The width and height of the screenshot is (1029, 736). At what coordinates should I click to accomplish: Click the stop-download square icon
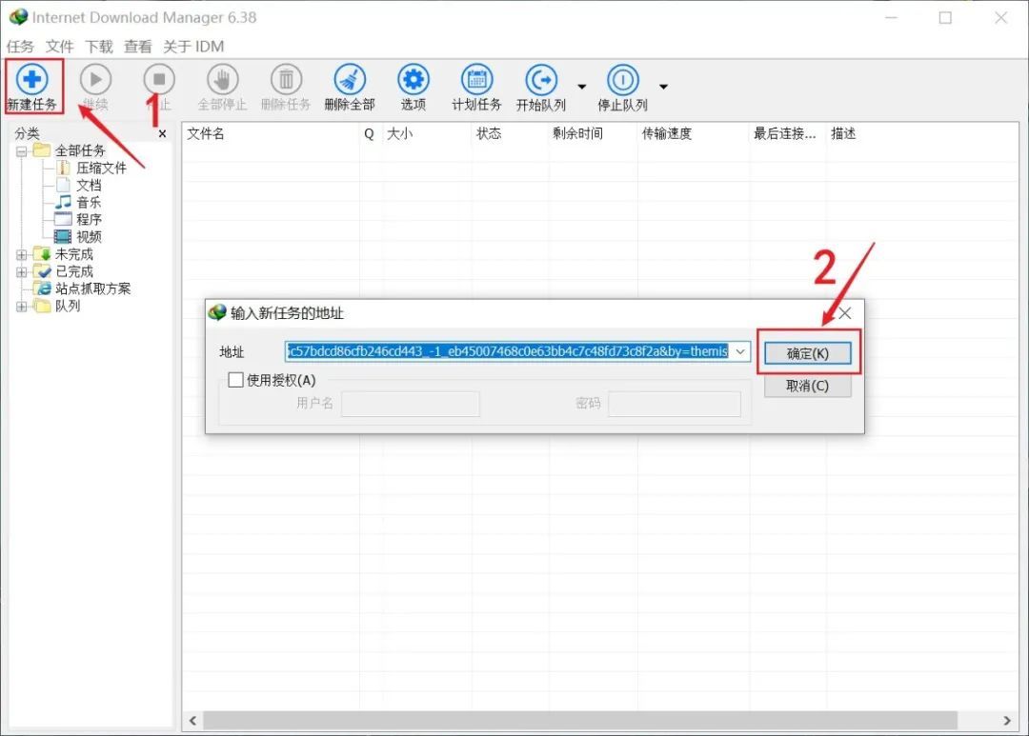(159, 79)
